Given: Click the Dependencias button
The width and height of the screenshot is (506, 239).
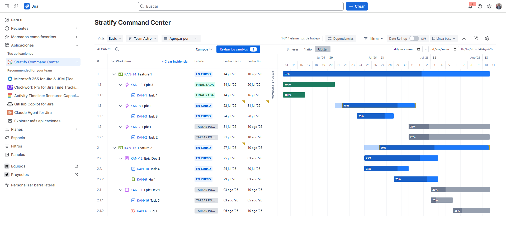Looking at the screenshot, I should tap(341, 38).
